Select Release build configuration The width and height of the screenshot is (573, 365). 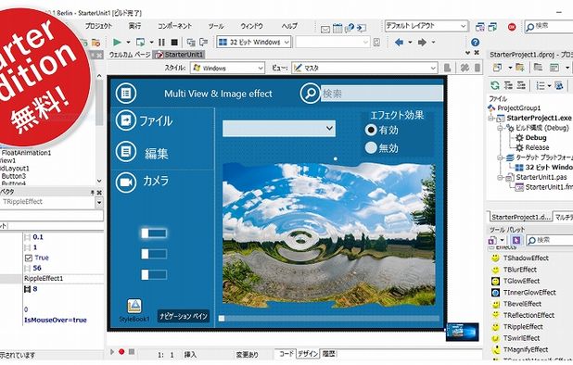(x=537, y=147)
